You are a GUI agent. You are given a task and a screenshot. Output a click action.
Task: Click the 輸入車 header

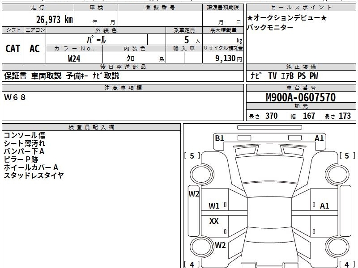coord(184,49)
